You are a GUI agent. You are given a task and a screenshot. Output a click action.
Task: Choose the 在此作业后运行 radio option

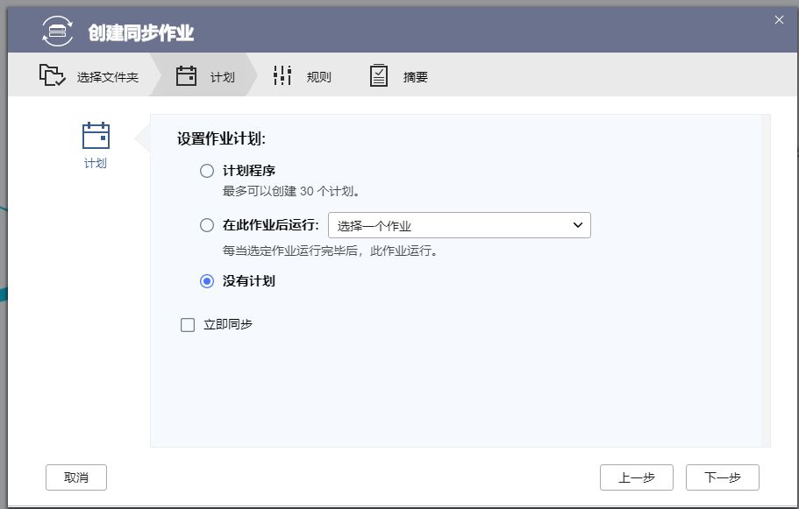pos(205,225)
